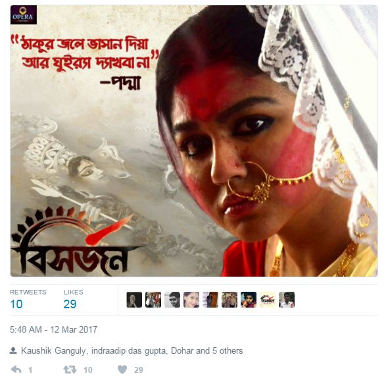388x384 pixels.
Task: Open tagged users Kaushik Ganguly and others
Action: coord(132,350)
